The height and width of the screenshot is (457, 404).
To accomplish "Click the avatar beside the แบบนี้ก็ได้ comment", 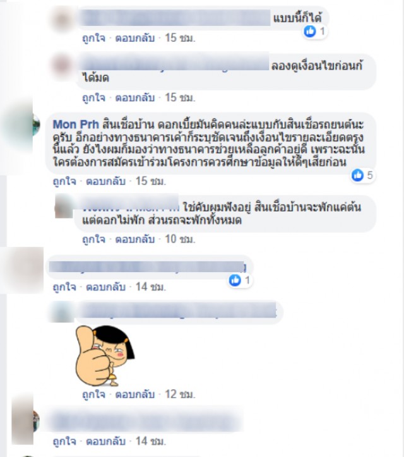I will [x=62, y=20].
